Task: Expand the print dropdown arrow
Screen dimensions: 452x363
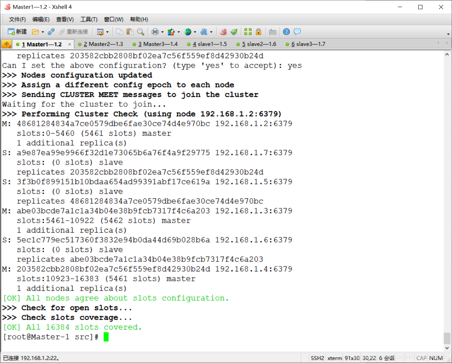Action: [x=162, y=32]
